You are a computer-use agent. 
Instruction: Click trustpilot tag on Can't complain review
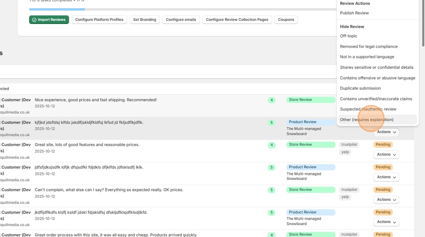[349, 190]
